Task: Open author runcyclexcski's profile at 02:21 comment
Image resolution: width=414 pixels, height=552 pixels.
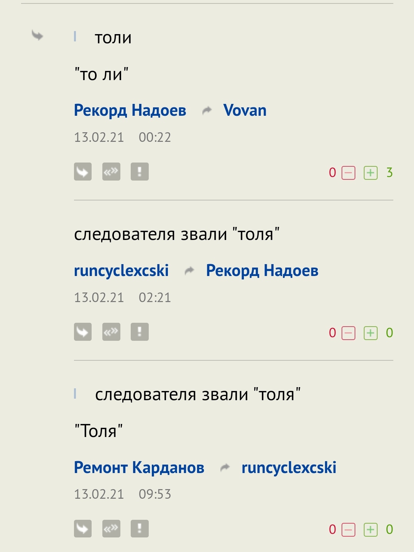Action: [x=121, y=271]
